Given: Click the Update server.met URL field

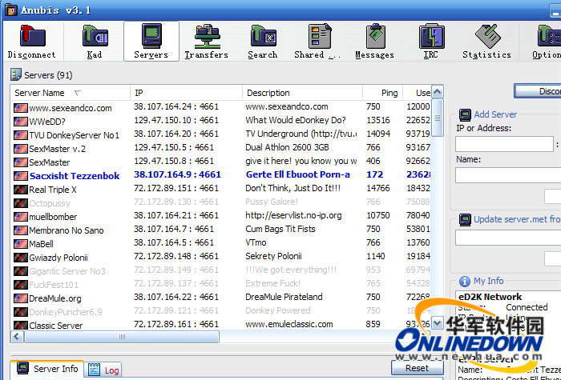Looking at the screenshot, I should point(508,238).
